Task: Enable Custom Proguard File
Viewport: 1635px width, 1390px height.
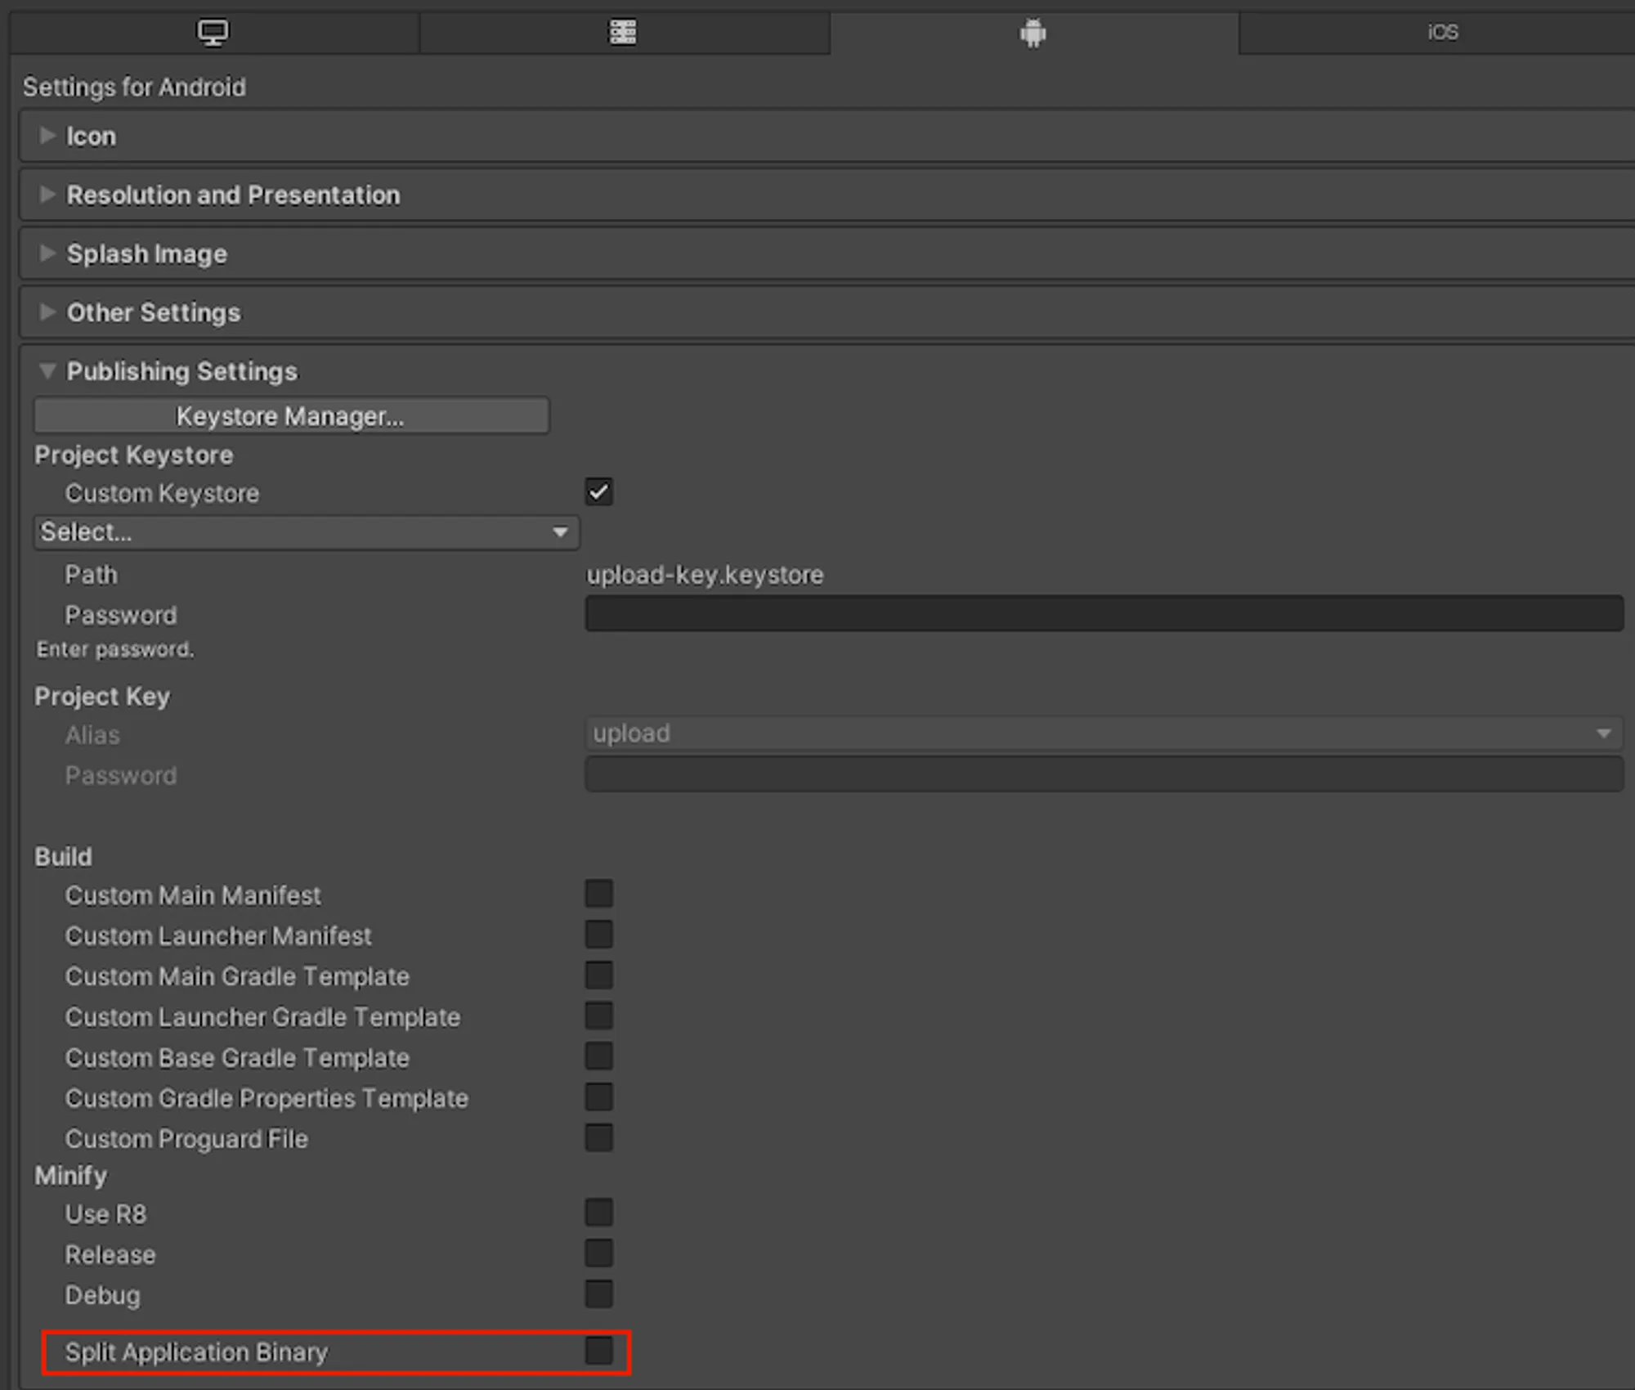Action: (x=598, y=1137)
